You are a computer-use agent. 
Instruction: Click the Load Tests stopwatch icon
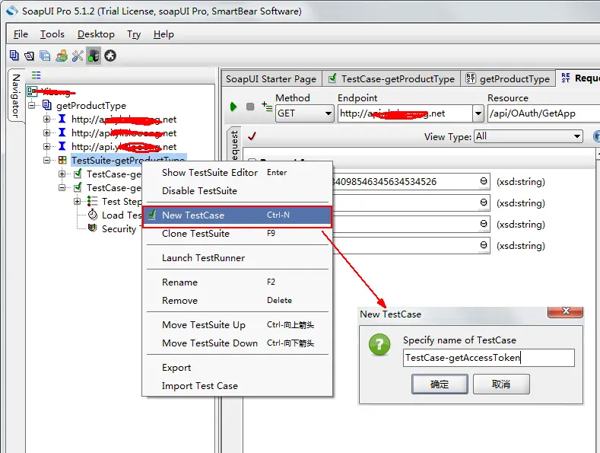[x=93, y=215]
